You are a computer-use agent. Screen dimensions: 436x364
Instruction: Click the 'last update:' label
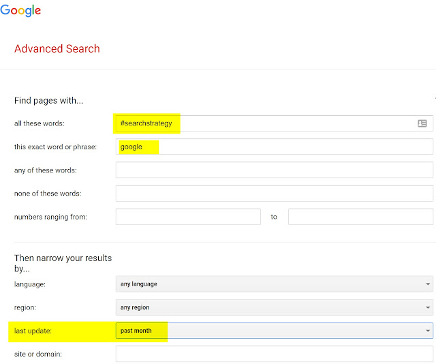pyautogui.click(x=33, y=331)
